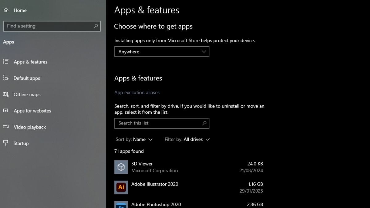Click the Microsoft Corporation publisher text

[154, 170]
